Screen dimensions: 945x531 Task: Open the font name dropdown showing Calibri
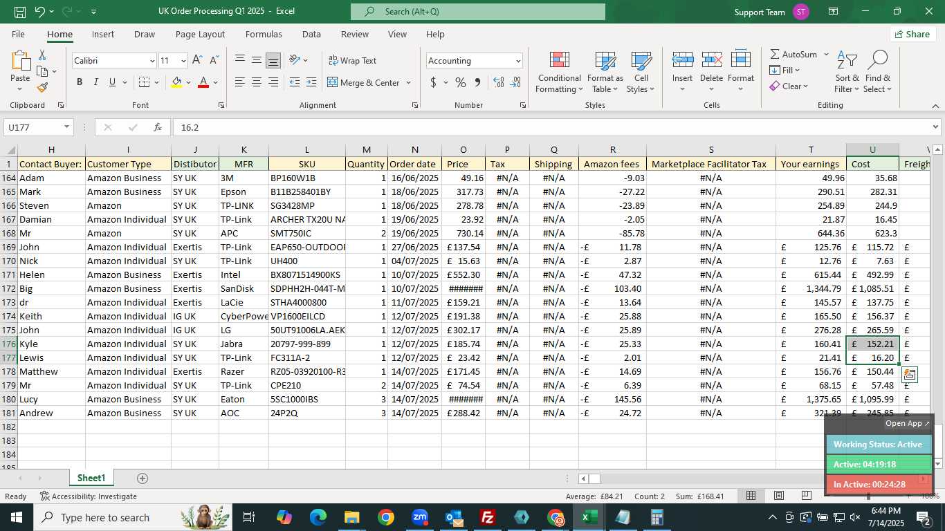[x=152, y=61]
